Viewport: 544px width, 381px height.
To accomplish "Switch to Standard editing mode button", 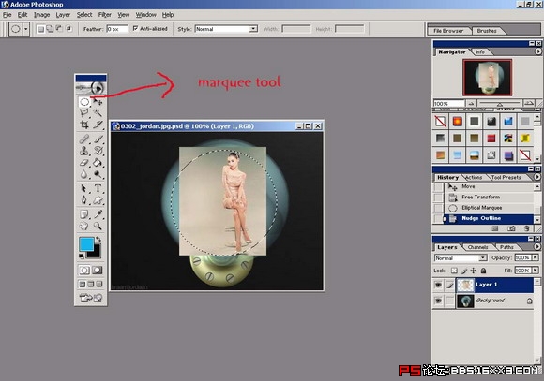I will 84,270.
